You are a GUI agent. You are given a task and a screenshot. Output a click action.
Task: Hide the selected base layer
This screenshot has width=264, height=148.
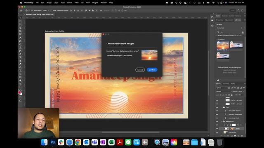point(217,129)
